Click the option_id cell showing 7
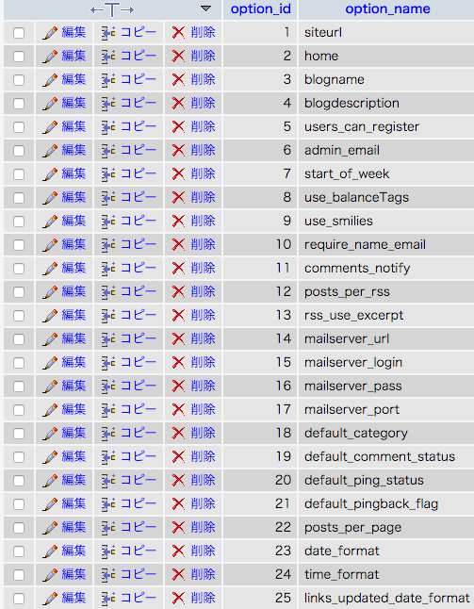This screenshot has height=609, width=474. [x=260, y=174]
